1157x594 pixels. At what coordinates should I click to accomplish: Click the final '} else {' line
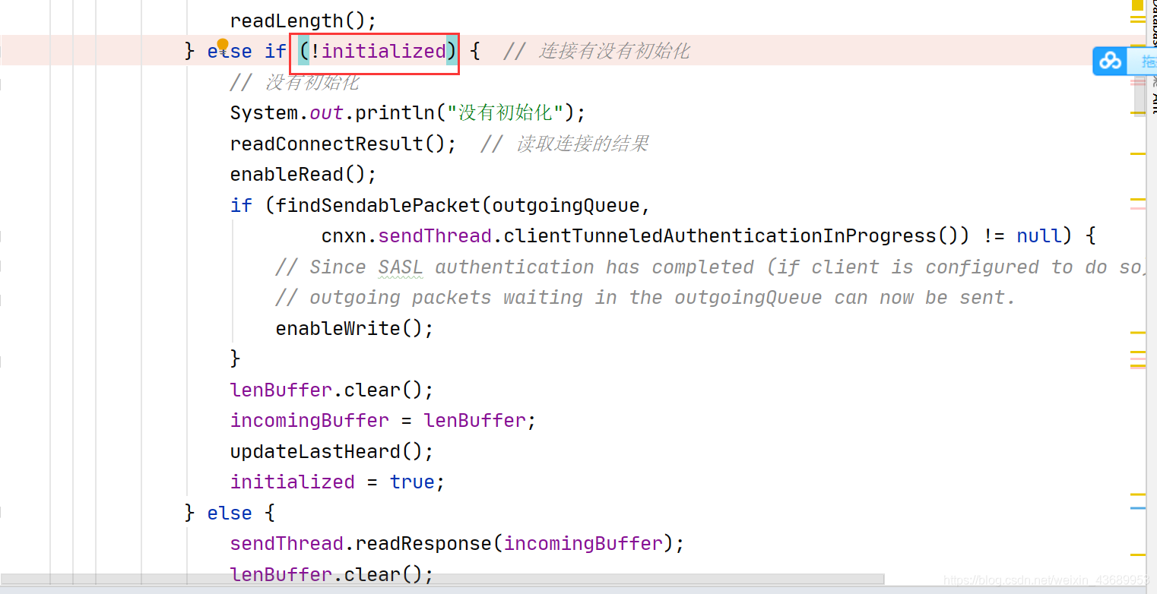click(x=230, y=513)
